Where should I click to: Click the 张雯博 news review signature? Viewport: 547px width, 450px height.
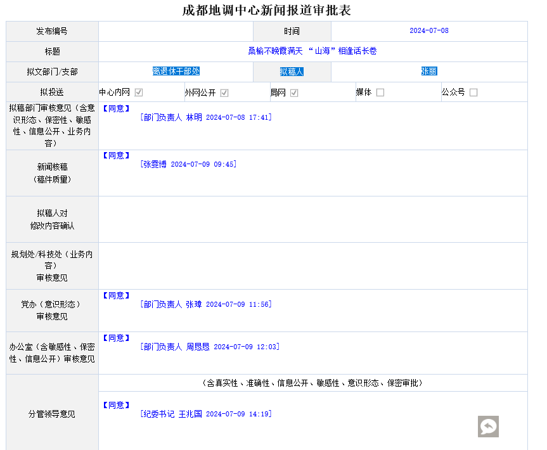point(188,164)
